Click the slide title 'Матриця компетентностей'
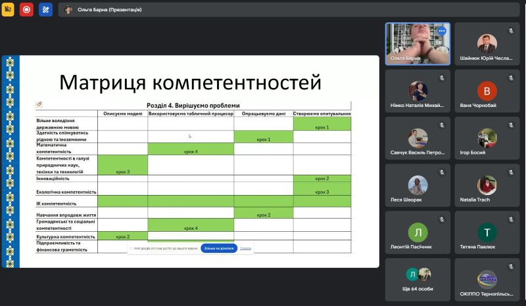The width and height of the screenshot is (526, 306). [190, 82]
